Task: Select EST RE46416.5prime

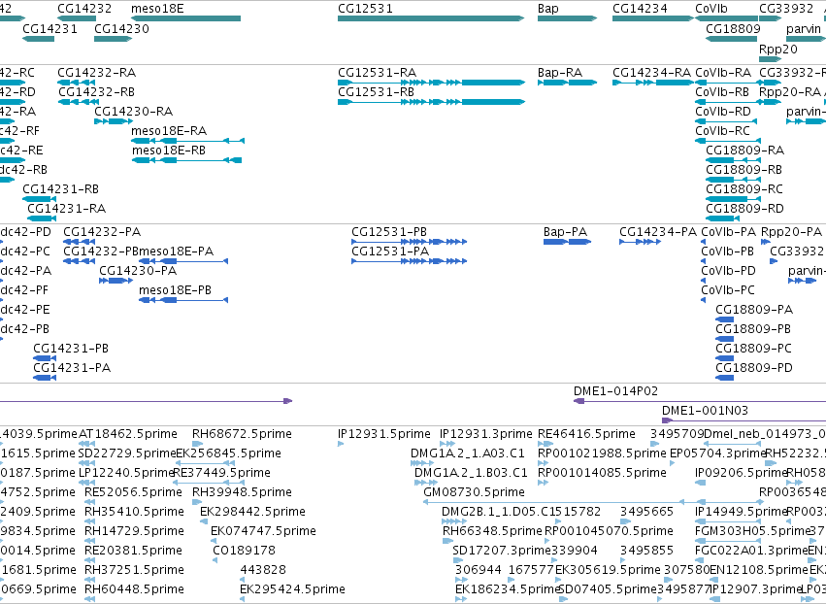Action: coord(587,434)
